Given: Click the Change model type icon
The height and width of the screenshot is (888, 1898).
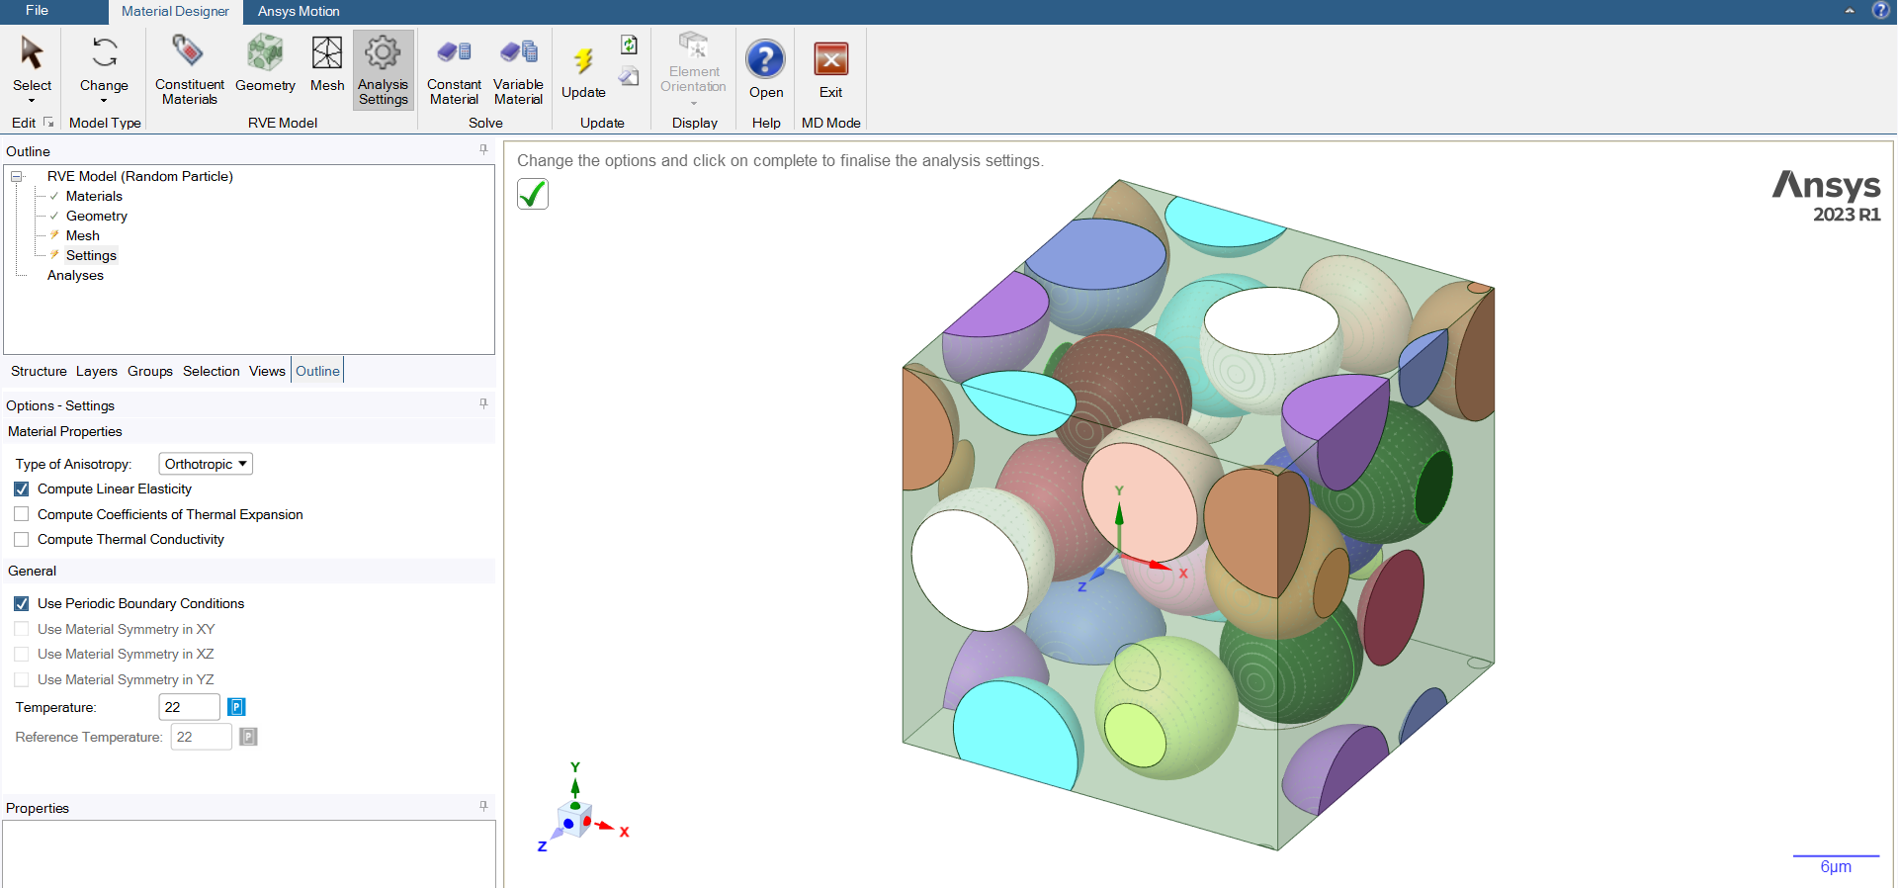Looking at the screenshot, I should click(x=104, y=52).
